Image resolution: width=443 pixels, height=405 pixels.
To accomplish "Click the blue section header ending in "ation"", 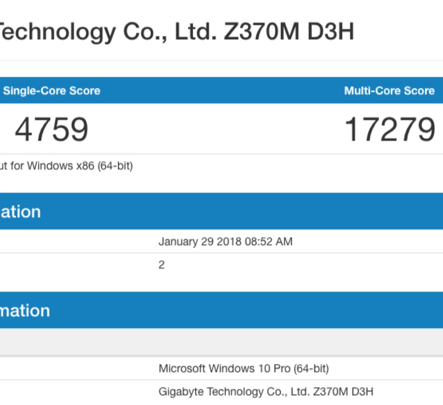I will point(211,211).
